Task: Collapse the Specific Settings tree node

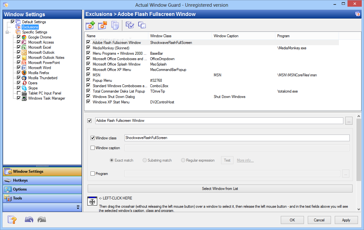Action: [x=7, y=32]
